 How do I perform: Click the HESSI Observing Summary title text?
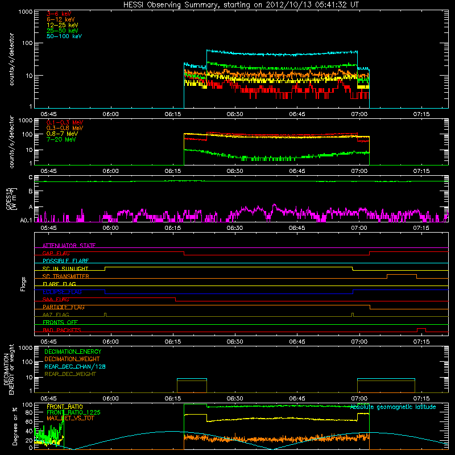[241, 5]
